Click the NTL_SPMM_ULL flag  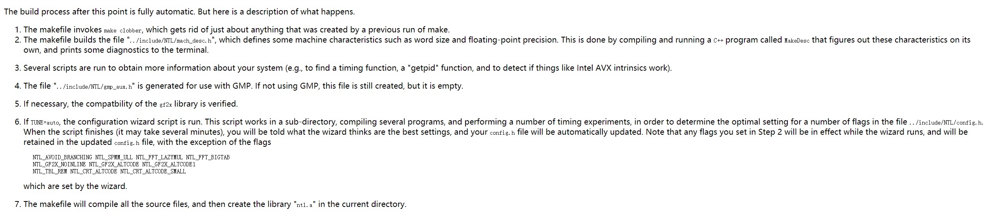click(x=114, y=157)
